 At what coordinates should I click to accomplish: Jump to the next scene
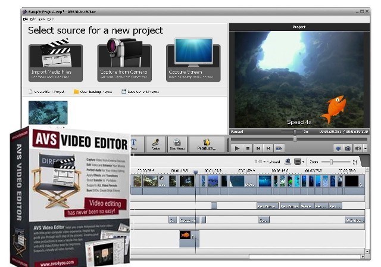(x=279, y=148)
